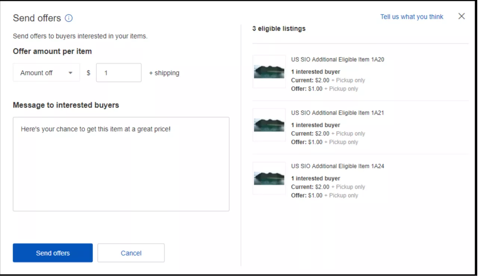The image size is (478, 276).
Task: Open listing title US SIO Additional Eligible Item 1A20
Action: tap(338, 60)
